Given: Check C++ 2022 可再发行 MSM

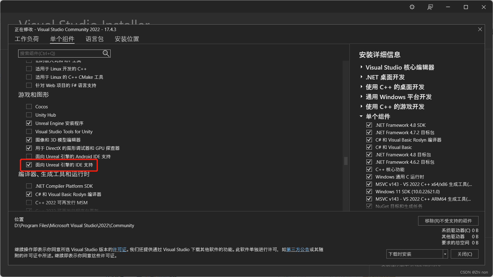Looking at the screenshot, I should pyautogui.click(x=29, y=203).
